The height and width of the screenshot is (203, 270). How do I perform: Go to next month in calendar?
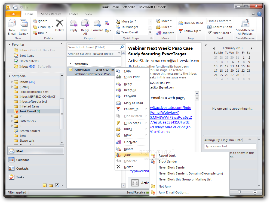coord(251,48)
